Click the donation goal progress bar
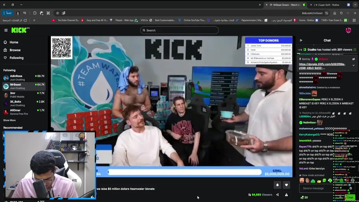The image size is (359, 202). point(185,172)
